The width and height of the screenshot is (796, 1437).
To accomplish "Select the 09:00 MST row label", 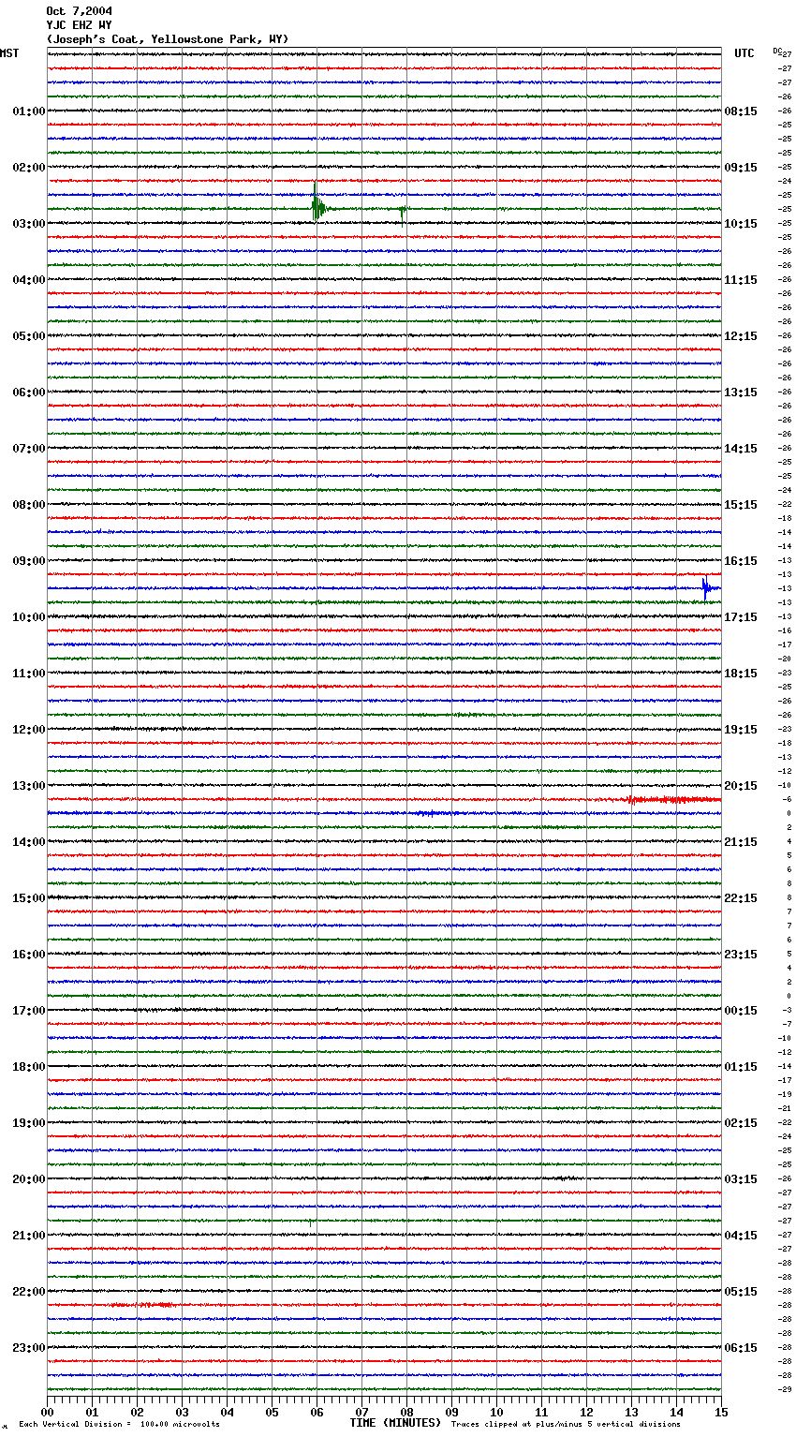I will (29, 561).
